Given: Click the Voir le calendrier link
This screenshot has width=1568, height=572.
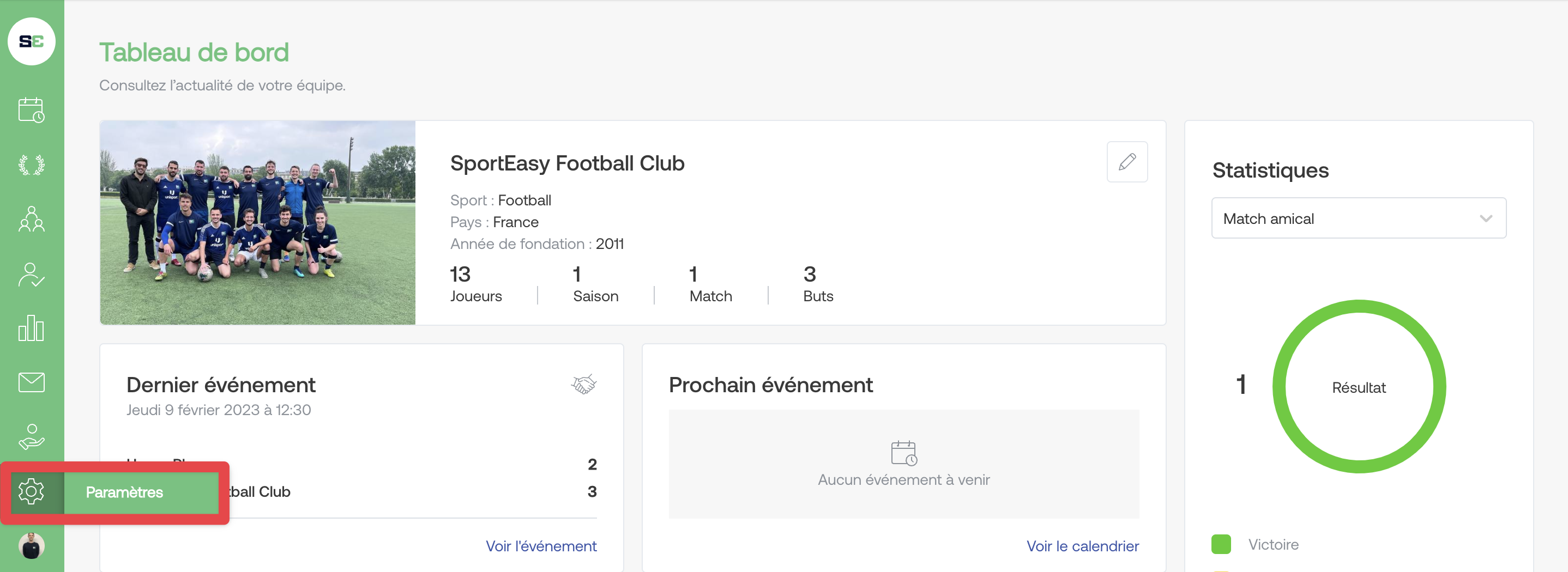Looking at the screenshot, I should 1082,546.
